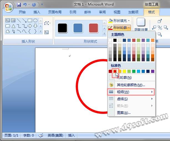Select 图案 (Pattern) menu entry

pos(124,113)
